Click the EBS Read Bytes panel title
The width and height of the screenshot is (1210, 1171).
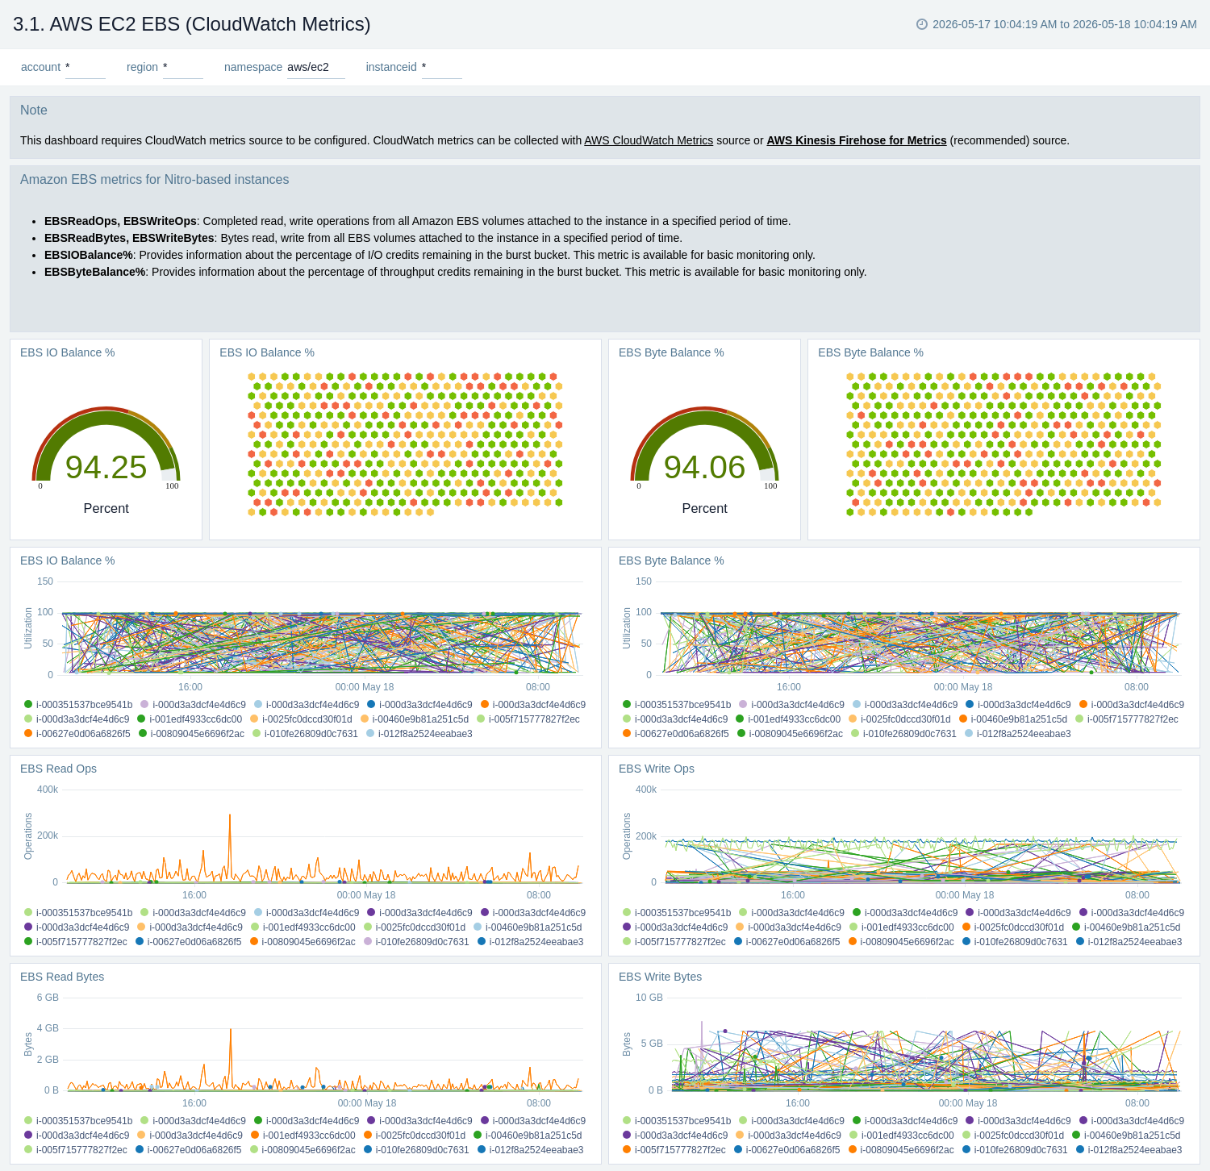pyautogui.click(x=62, y=977)
